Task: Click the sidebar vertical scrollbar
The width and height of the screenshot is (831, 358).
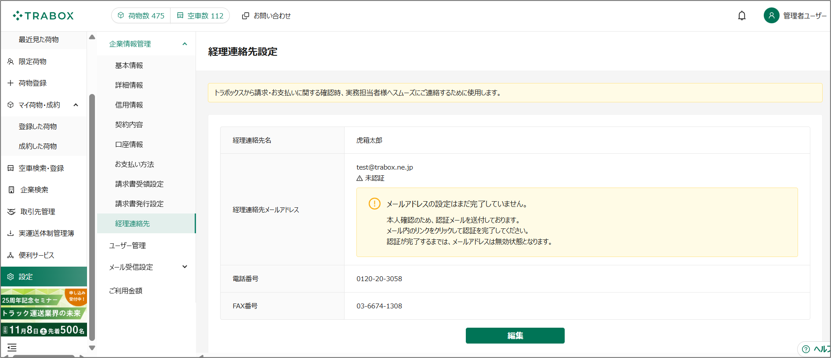Action: click(92, 217)
